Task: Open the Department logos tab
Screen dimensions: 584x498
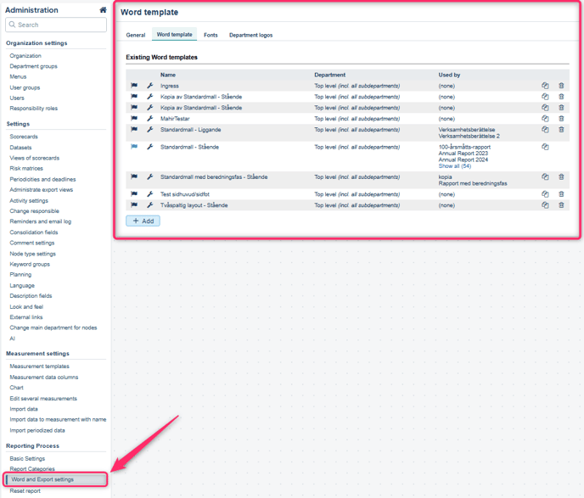Action: [250, 35]
